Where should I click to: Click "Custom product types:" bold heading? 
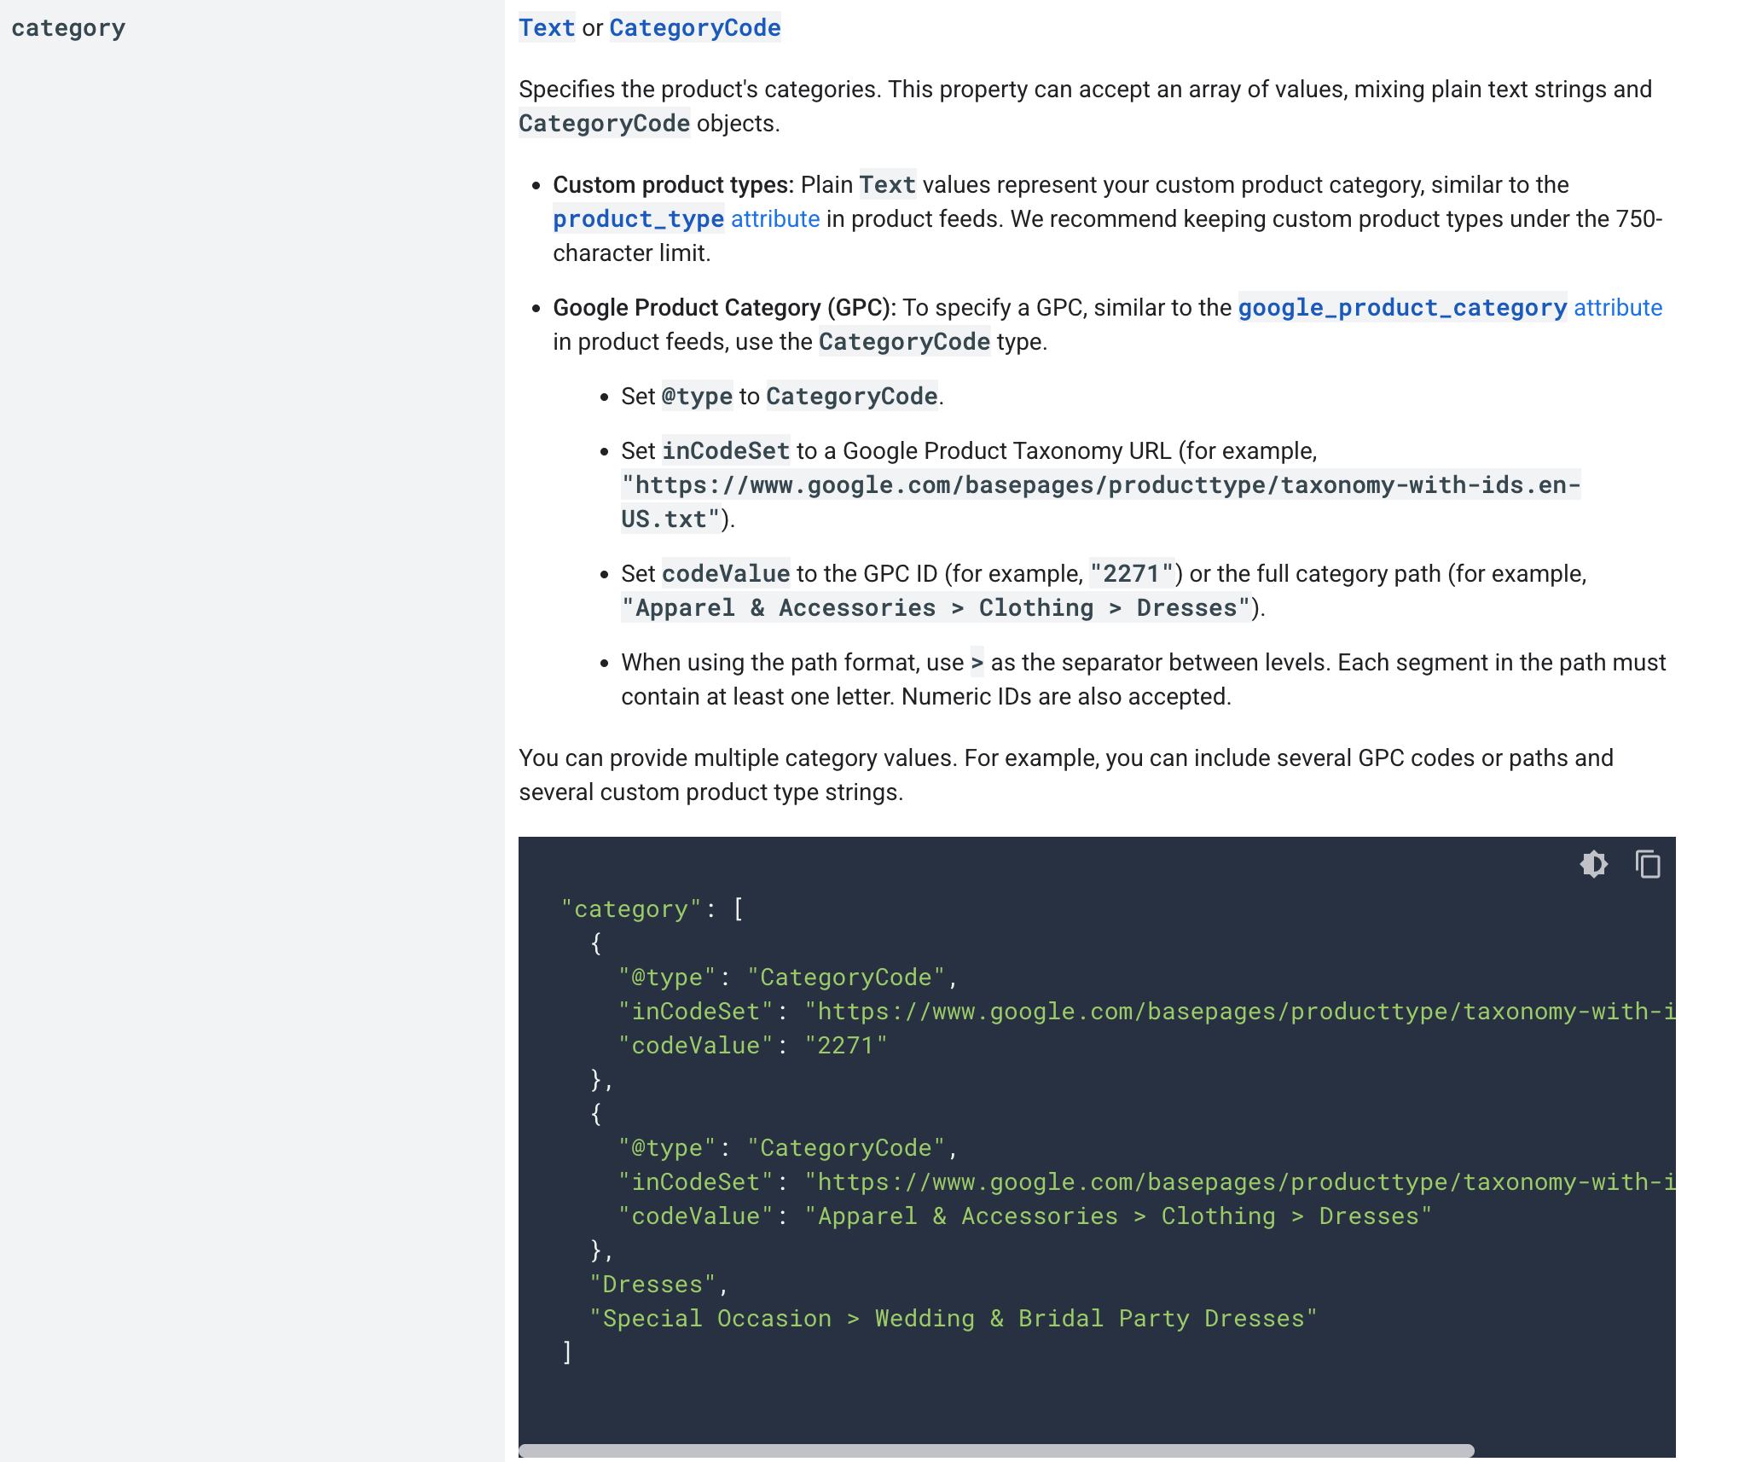pyautogui.click(x=673, y=185)
